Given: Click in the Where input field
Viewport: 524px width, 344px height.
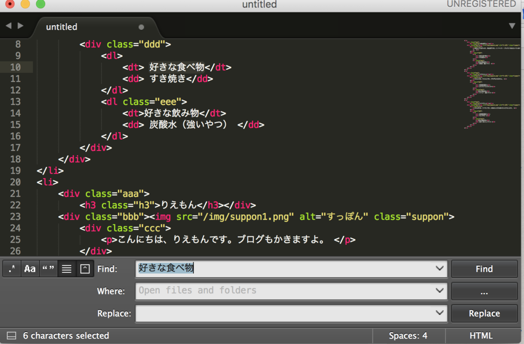Looking at the screenshot, I should click(284, 291).
